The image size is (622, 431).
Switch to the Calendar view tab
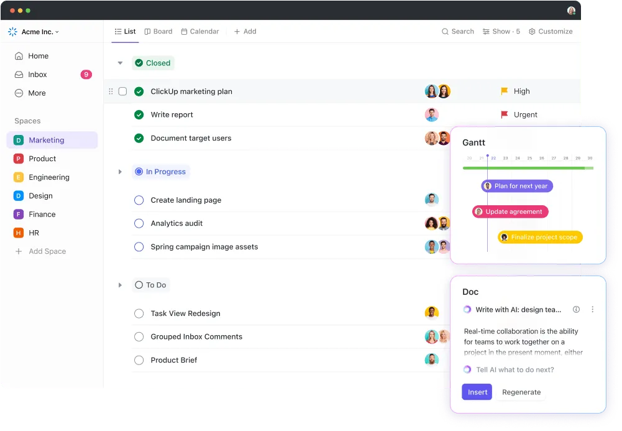tap(200, 31)
